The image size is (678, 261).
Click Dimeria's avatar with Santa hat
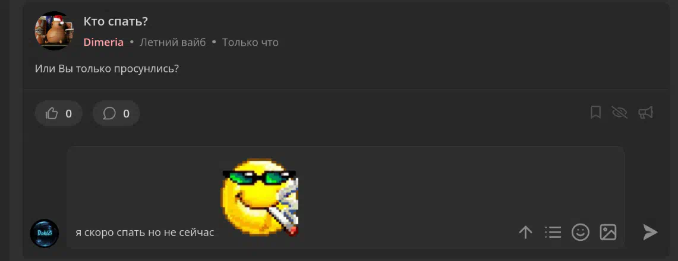[x=54, y=31]
